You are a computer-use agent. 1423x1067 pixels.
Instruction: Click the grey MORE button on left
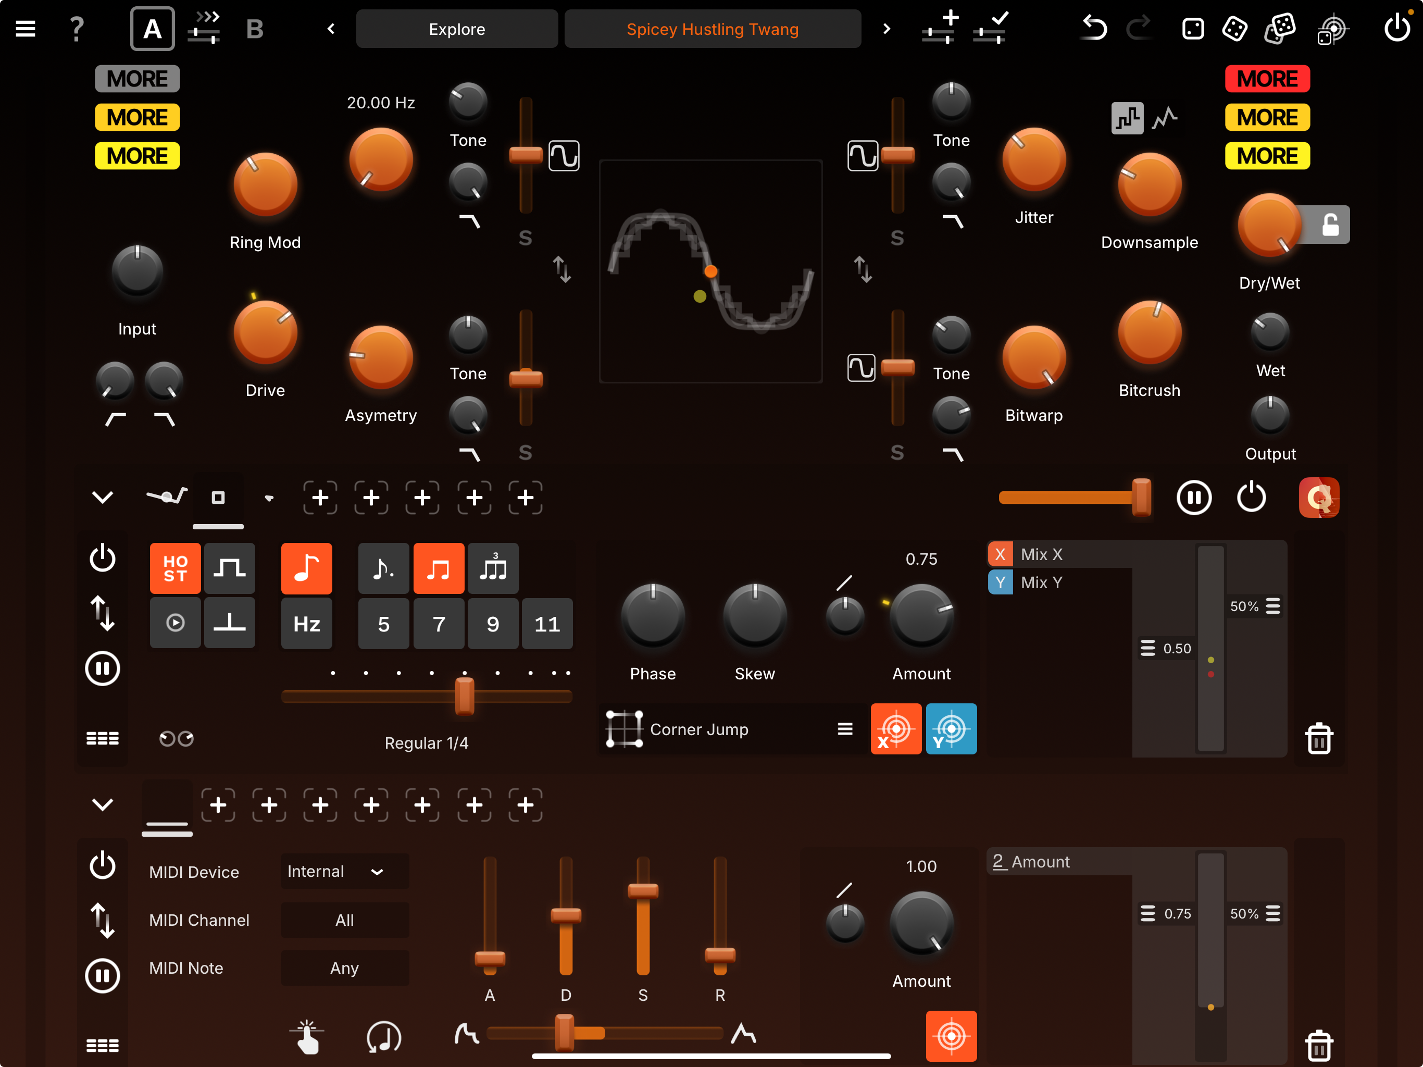pyautogui.click(x=137, y=79)
